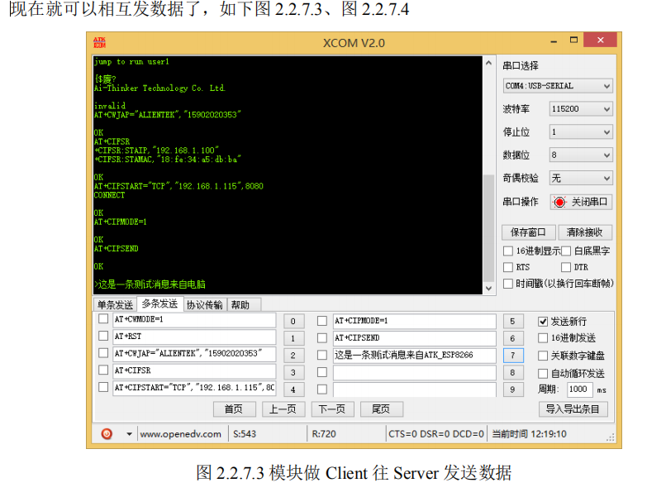Click the terminal scrollbar down arrow
This screenshot has height=497, width=666.
pos(489,289)
